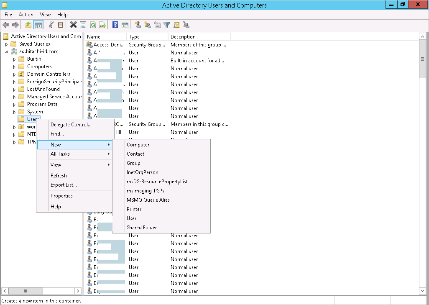Choose User from the New submenu
The width and height of the screenshot is (429, 305).
[132, 218]
